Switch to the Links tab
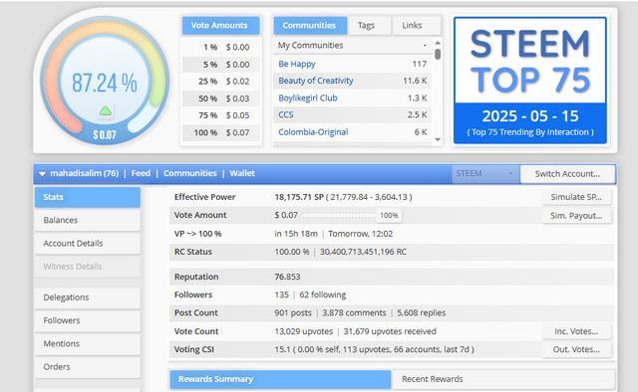 [416, 25]
